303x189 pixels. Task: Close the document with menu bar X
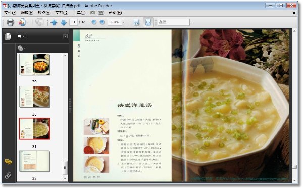[294, 13]
